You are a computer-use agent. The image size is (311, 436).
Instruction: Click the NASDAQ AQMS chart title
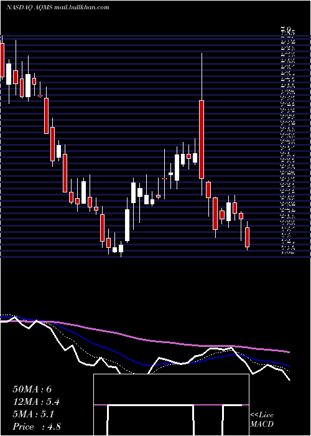click(58, 7)
